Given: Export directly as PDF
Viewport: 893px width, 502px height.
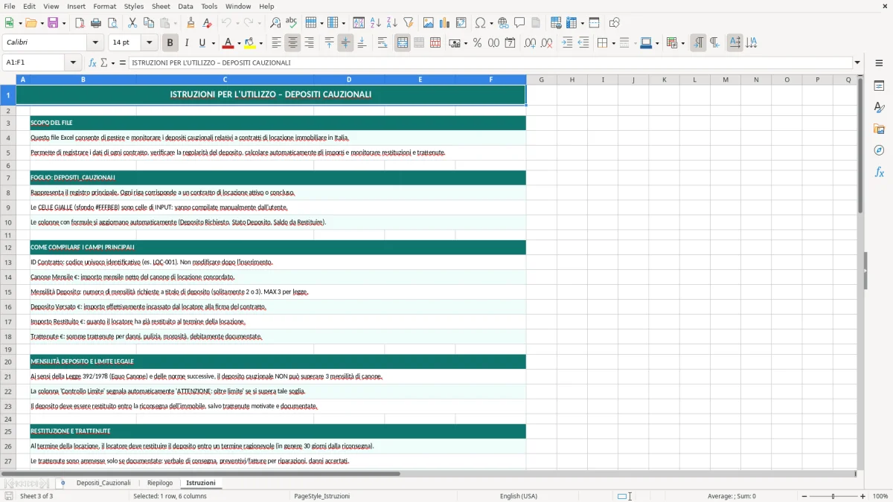Looking at the screenshot, I should point(80,23).
